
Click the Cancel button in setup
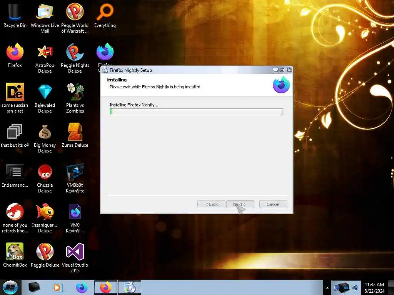pos(273,204)
